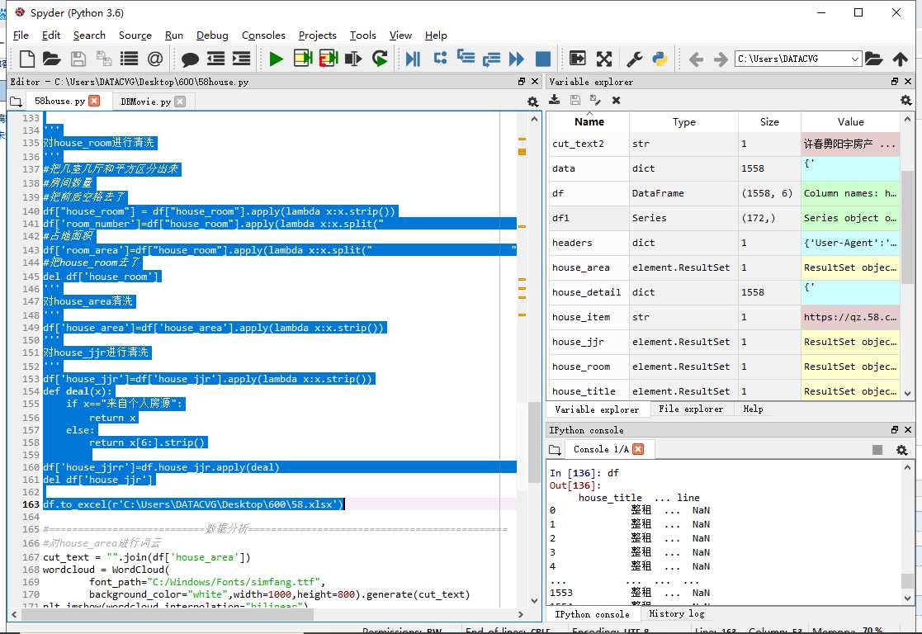Open the Consoles menu
This screenshot has width=922, height=634.
coord(263,35)
